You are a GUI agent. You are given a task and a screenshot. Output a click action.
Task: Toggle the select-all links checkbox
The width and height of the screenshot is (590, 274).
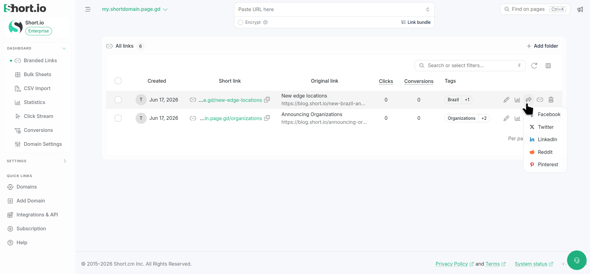[x=118, y=81]
